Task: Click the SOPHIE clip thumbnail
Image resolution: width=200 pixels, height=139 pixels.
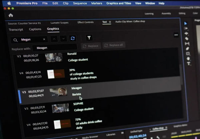Action: [x=60, y=108]
